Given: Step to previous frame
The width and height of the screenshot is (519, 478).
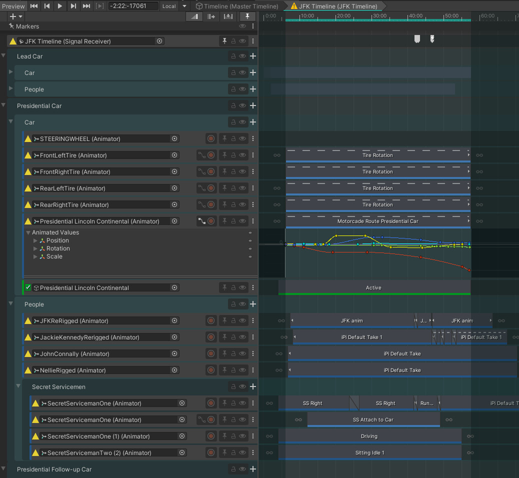Looking at the screenshot, I should click(47, 6).
